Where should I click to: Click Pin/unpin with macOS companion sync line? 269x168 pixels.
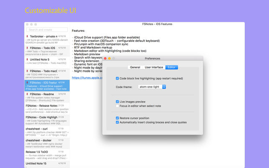(100, 44)
